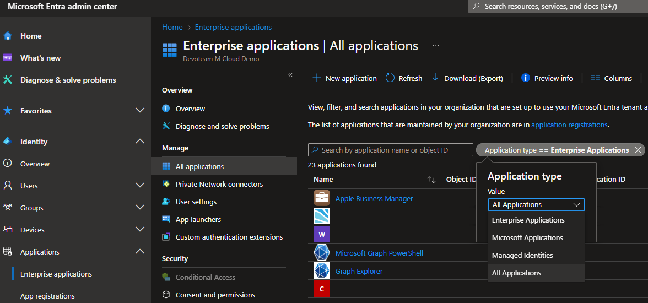
Task: Open the Graph Explorer link
Action: pos(359,271)
